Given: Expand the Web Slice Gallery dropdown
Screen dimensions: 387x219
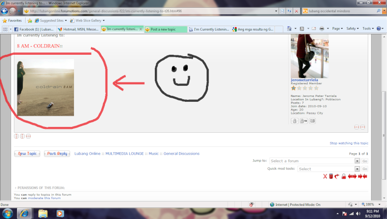Looking at the screenshot, I should point(104,20).
